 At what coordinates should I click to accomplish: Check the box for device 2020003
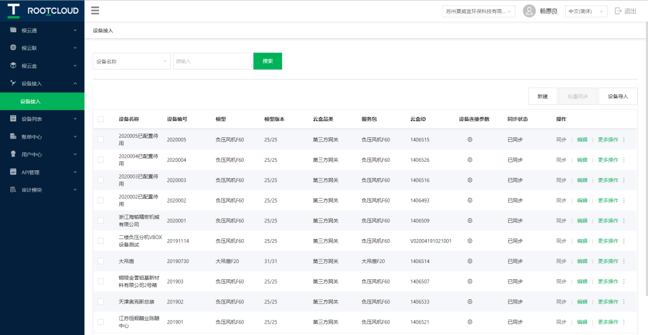101,180
